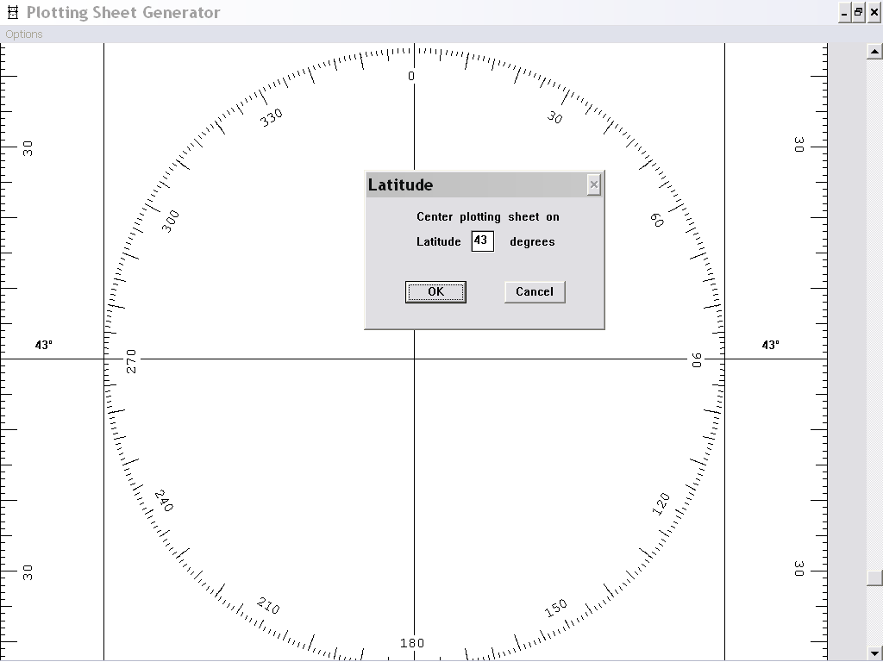Click the right 43° latitude label
Viewport: 883px width, 662px height.
point(770,345)
